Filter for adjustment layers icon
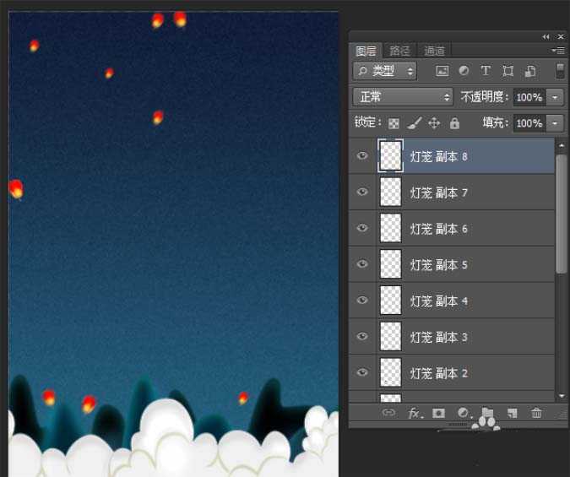 coord(464,72)
